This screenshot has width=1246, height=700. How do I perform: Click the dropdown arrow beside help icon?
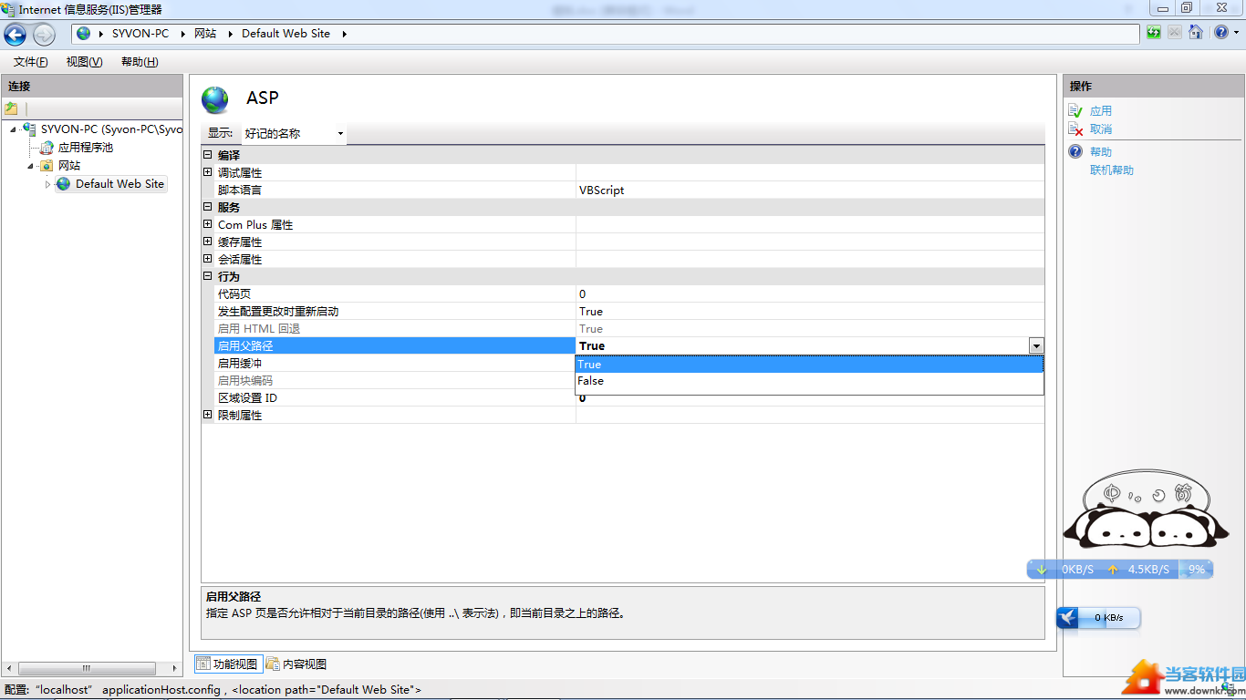click(x=1235, y=33)
